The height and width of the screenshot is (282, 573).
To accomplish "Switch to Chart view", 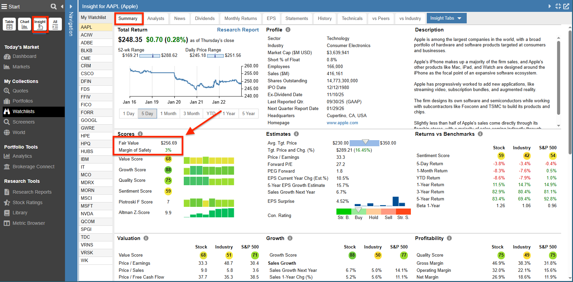I will 25,24.
